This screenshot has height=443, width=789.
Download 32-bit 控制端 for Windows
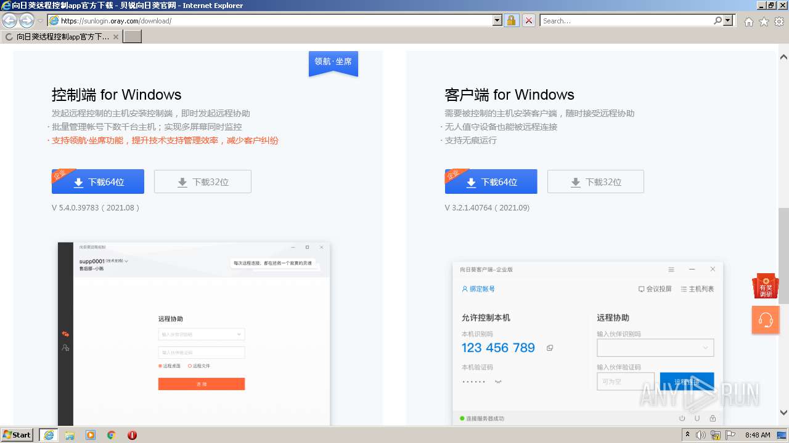coord(203,182)
